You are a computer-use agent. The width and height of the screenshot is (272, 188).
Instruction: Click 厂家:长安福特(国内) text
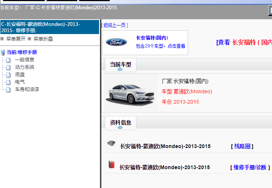(x=185, y=81)
